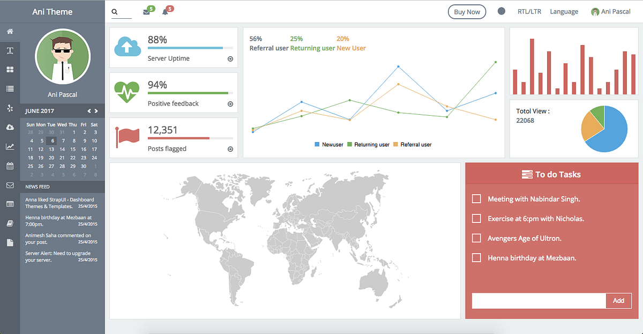
Task: Open the dashboard grid icon in sidebar
Action: pyautogui.click(x=9, y=69)
